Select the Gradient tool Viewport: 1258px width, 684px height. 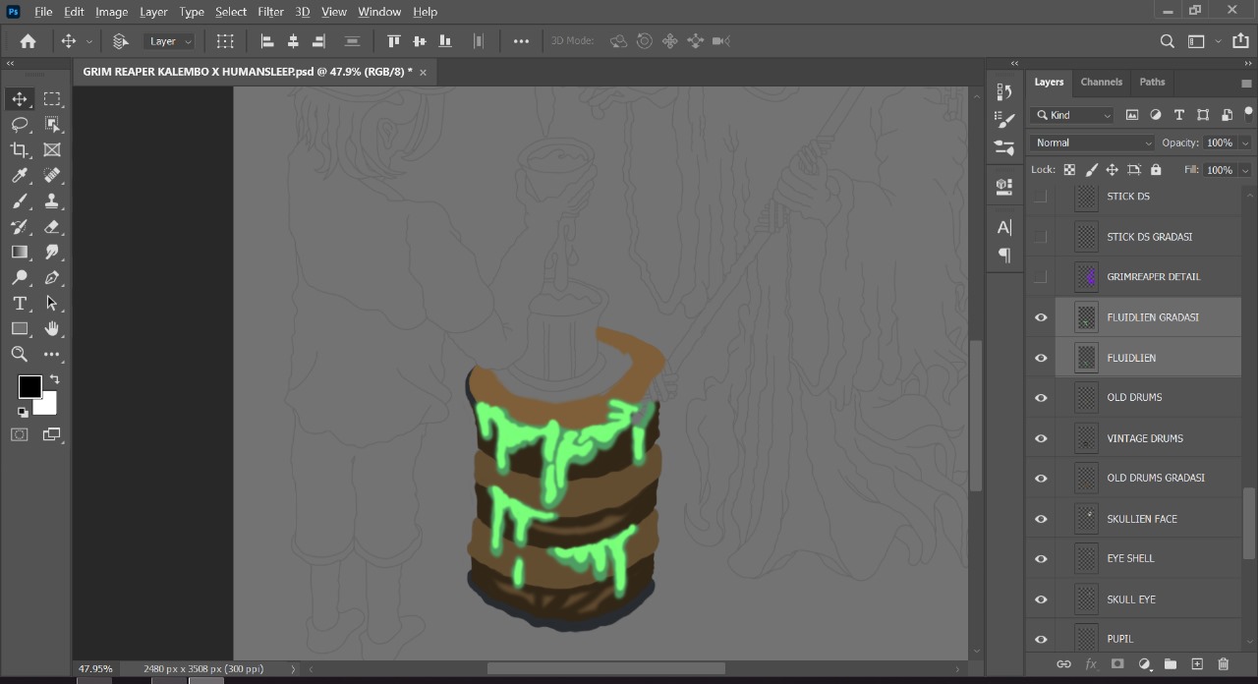[x=20, y=252]
